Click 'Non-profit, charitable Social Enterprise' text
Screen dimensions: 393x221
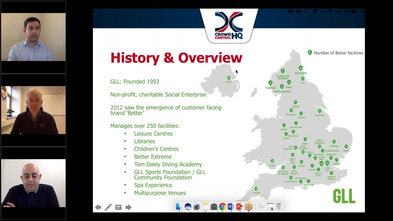pyautogui.click(x=158, y=95)
